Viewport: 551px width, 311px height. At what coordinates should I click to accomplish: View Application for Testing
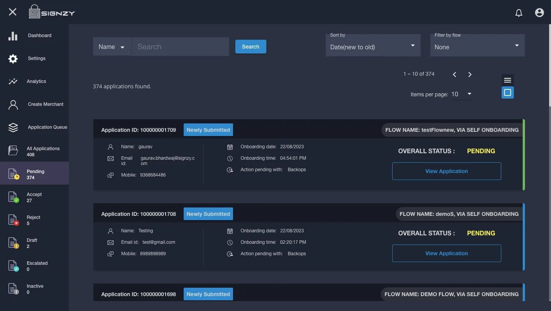tap(447, 253)
